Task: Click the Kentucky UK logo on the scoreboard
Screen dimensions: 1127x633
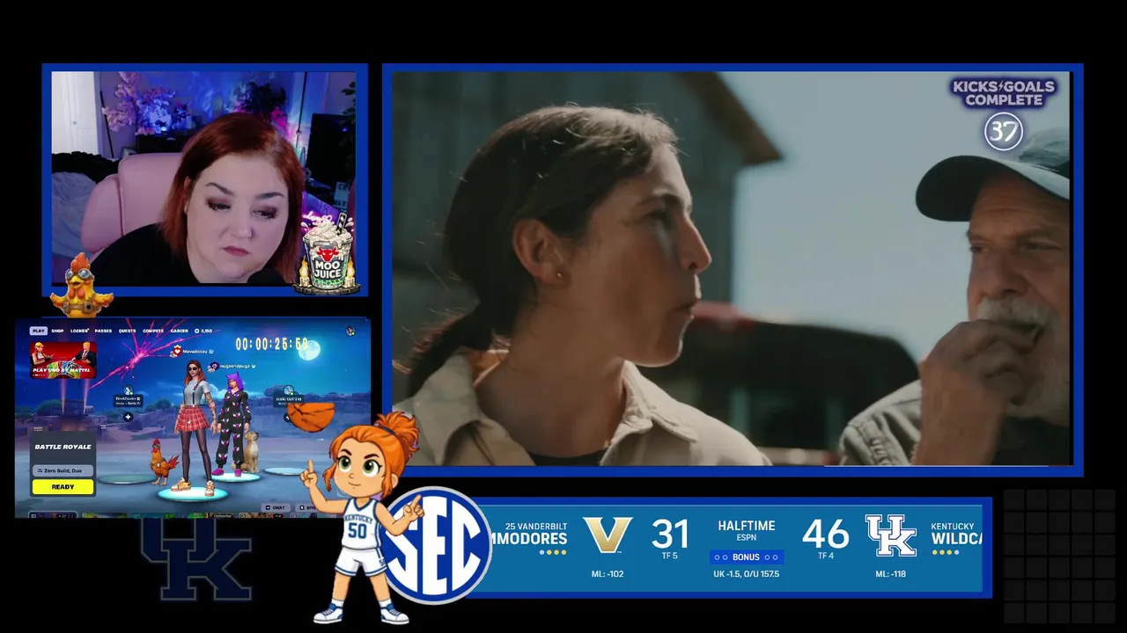Action: coord(891,535)
